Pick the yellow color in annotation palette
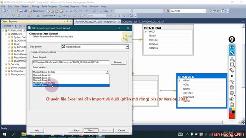 pyautogui.click(x=233, y=109)
